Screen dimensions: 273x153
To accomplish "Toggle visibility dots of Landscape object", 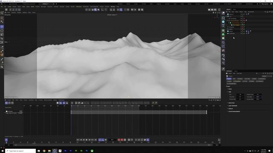I will [x=243, y=33].
